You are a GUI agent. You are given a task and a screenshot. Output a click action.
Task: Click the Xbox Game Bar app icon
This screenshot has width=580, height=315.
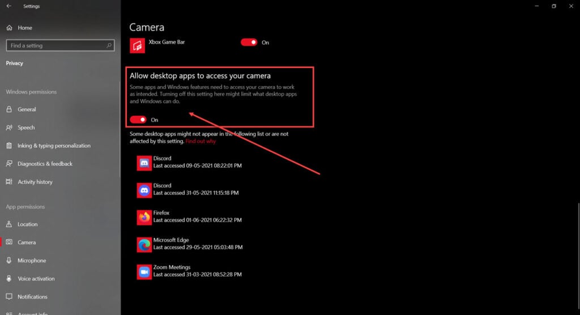137,46
